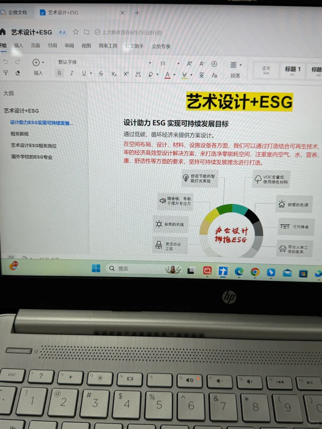Apply red font color button

[x=168, y=75]
